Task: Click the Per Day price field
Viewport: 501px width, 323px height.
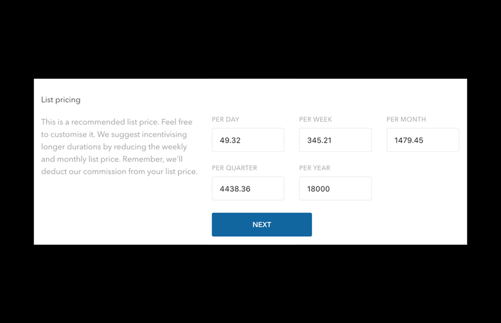Action: (248, 140)
